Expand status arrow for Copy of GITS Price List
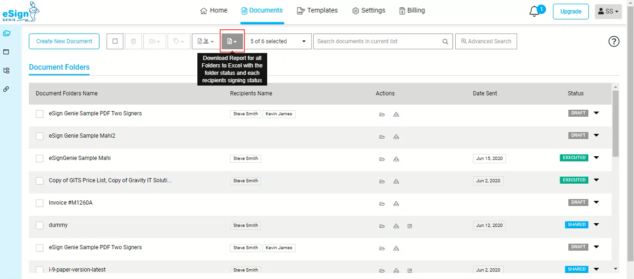The height and width of the screenshot is (279, 634). click(x=596, y=180)
